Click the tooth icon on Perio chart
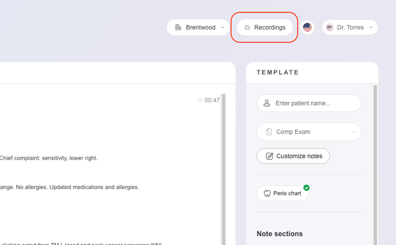This screenshot has width=396, height=245. click(267, 194)
